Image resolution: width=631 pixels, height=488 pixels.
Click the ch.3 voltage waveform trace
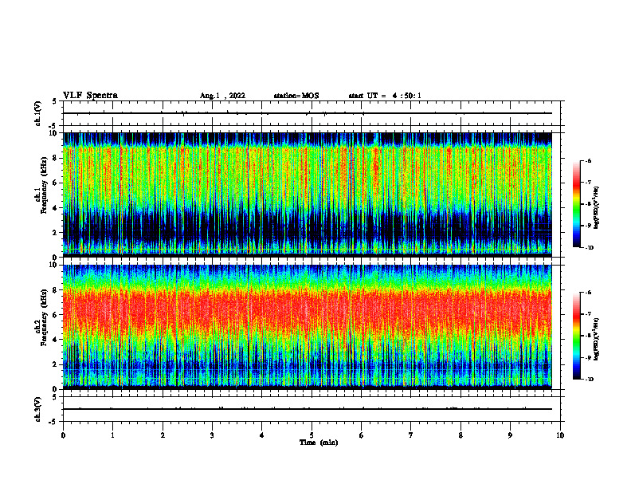(308, 409)
